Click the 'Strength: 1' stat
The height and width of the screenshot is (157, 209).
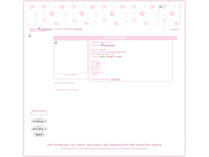pos(96,68)
